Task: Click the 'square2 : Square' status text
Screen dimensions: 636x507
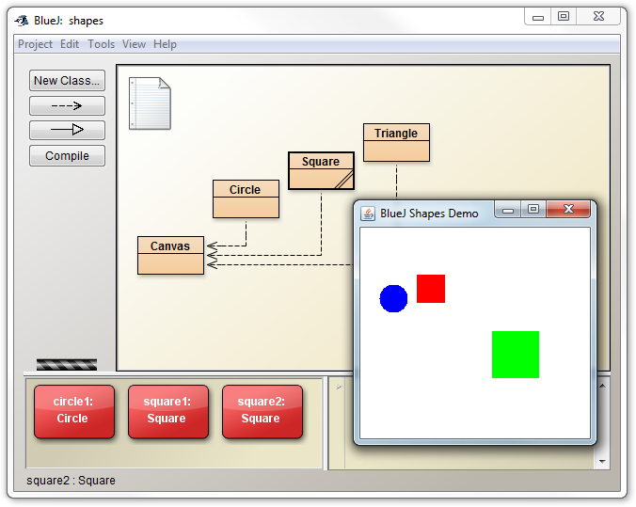Action: 71,481
